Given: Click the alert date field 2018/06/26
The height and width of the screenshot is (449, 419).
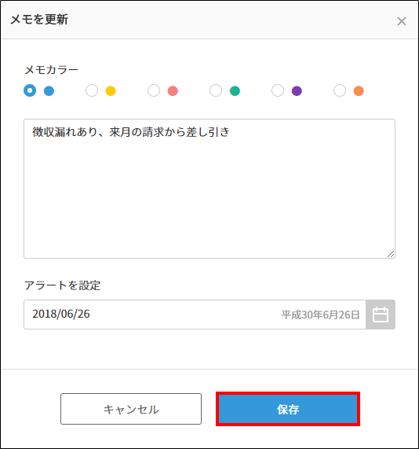Looking at the screenshot, I should (195, 315).
